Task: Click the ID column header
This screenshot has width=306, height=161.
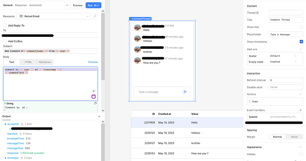Action: point(153,114)
